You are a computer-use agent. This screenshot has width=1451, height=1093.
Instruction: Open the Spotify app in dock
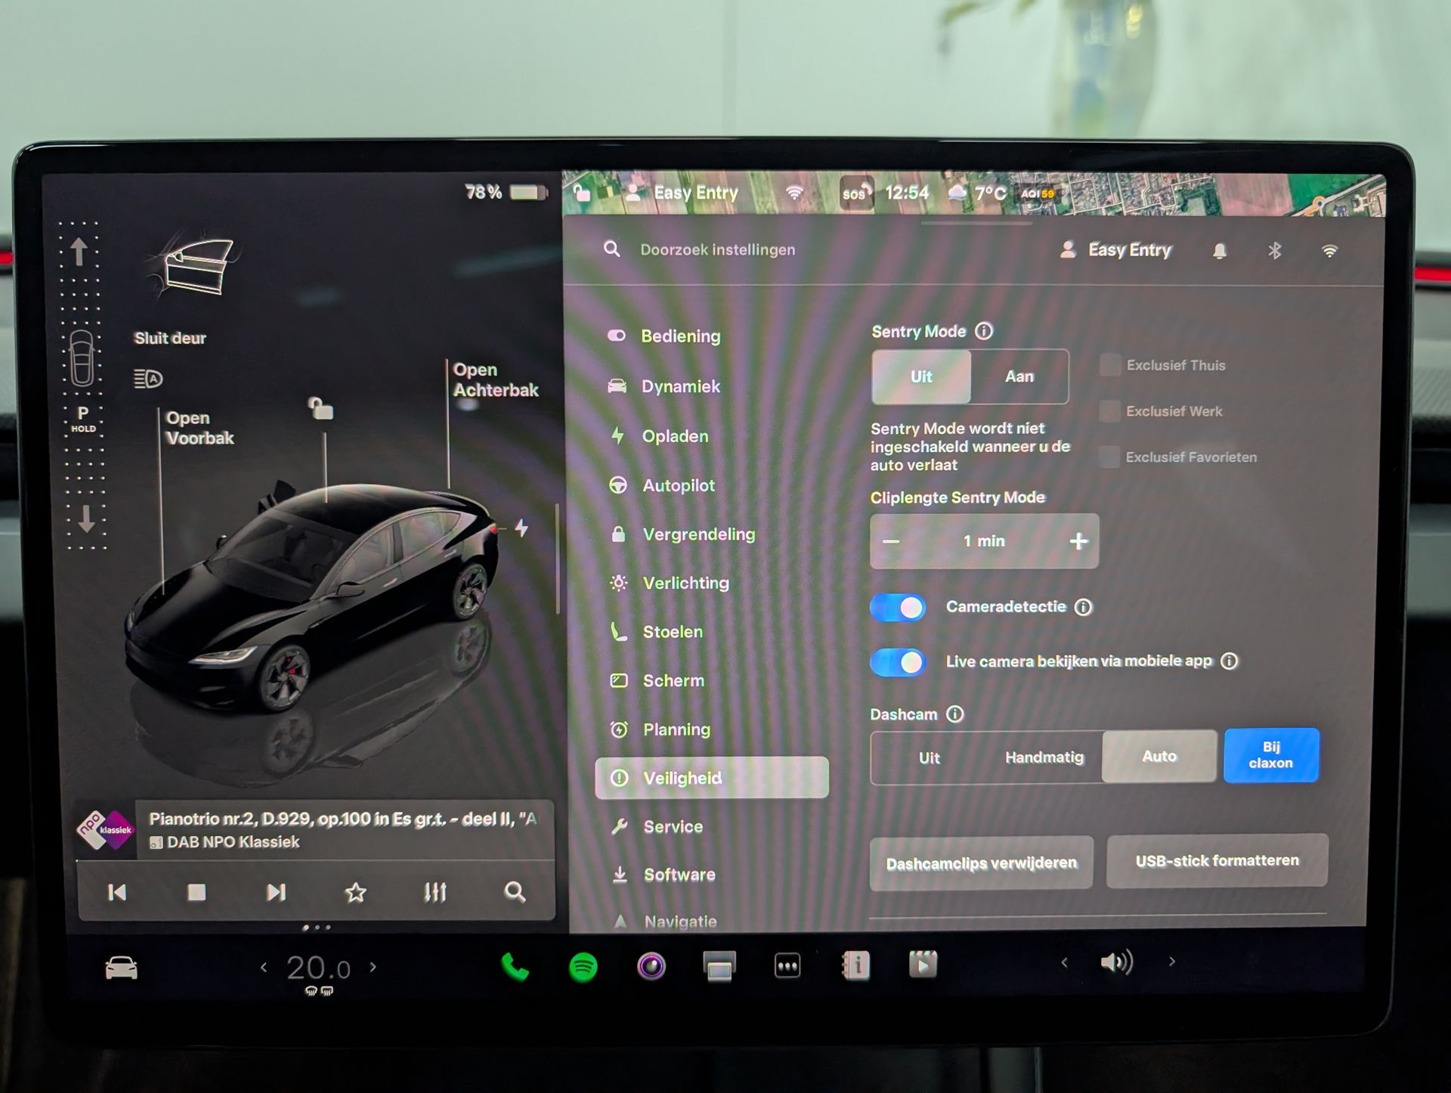tap(583, 967)
